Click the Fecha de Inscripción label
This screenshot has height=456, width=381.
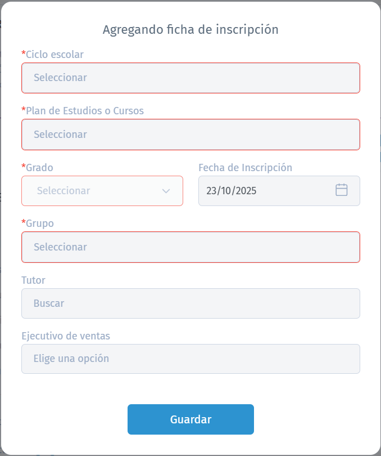245,167
